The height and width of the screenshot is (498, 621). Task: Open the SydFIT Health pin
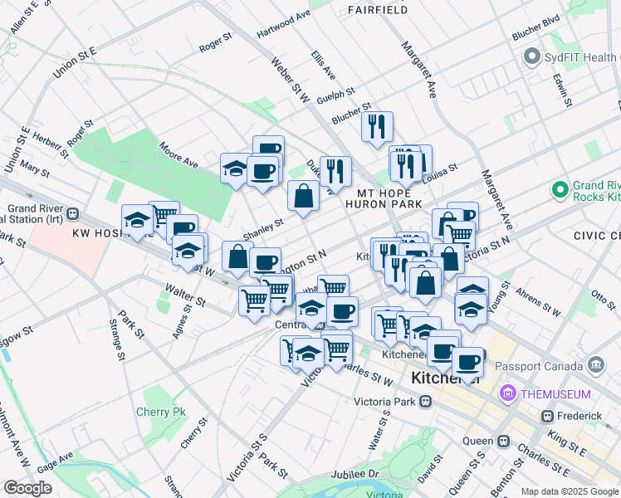coord(532,56)
